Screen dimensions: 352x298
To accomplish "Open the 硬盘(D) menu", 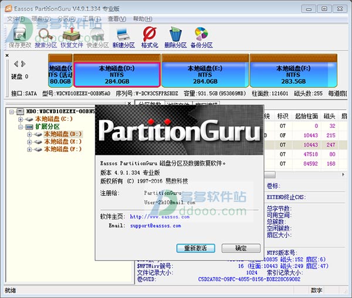I will point(41,19).
